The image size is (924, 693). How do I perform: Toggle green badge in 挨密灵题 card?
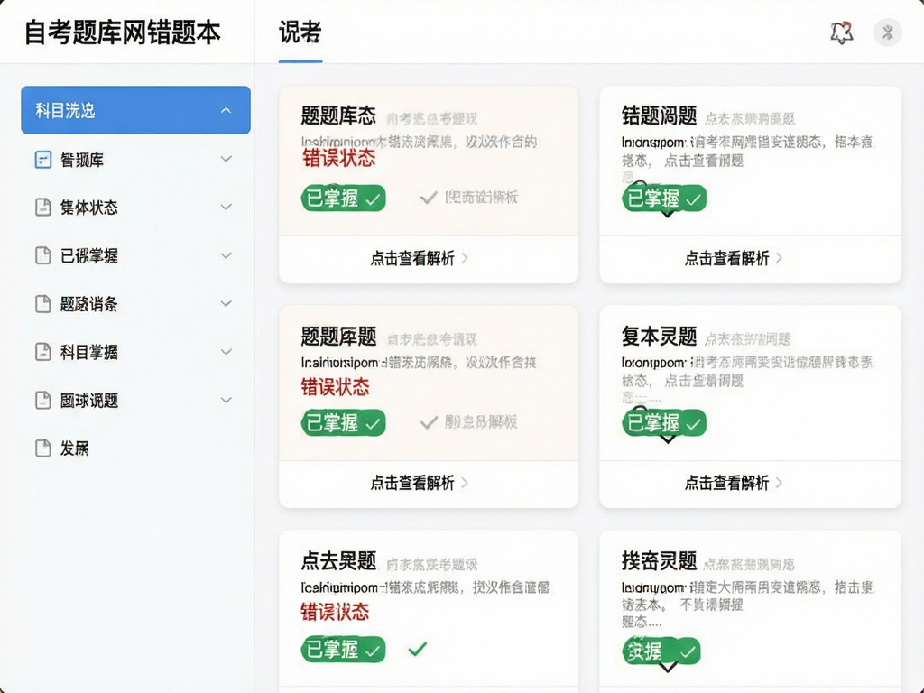(661, 651)
